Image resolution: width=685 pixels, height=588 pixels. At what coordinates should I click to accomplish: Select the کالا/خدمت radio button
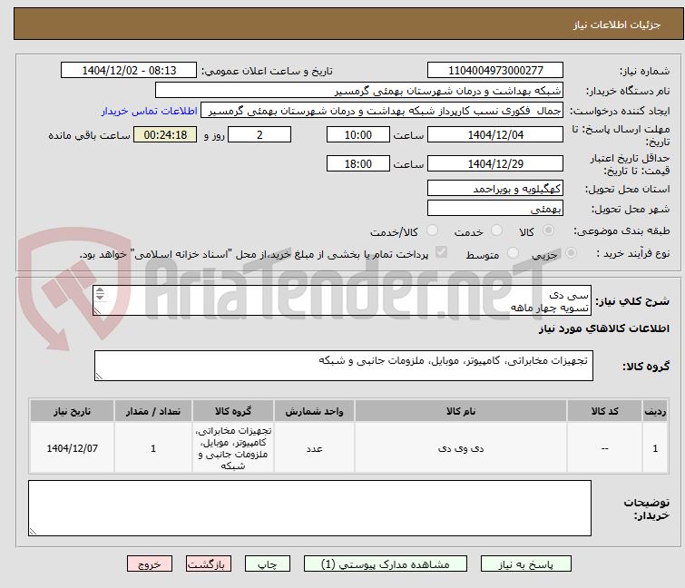pyautogui.click(x=432, y=230)
